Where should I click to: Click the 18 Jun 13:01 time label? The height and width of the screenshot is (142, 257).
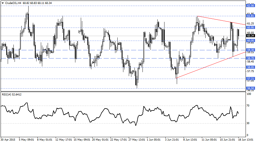[x=247, y=140]
